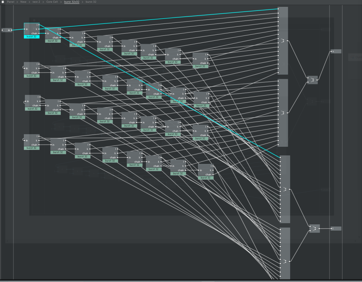
Task: Open the last burst 32 breadcrumb entry
Action: (91, 1)
